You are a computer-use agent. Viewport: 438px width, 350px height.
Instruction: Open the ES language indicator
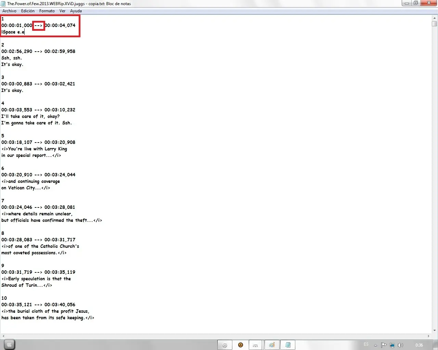click(x=366, y=345)
